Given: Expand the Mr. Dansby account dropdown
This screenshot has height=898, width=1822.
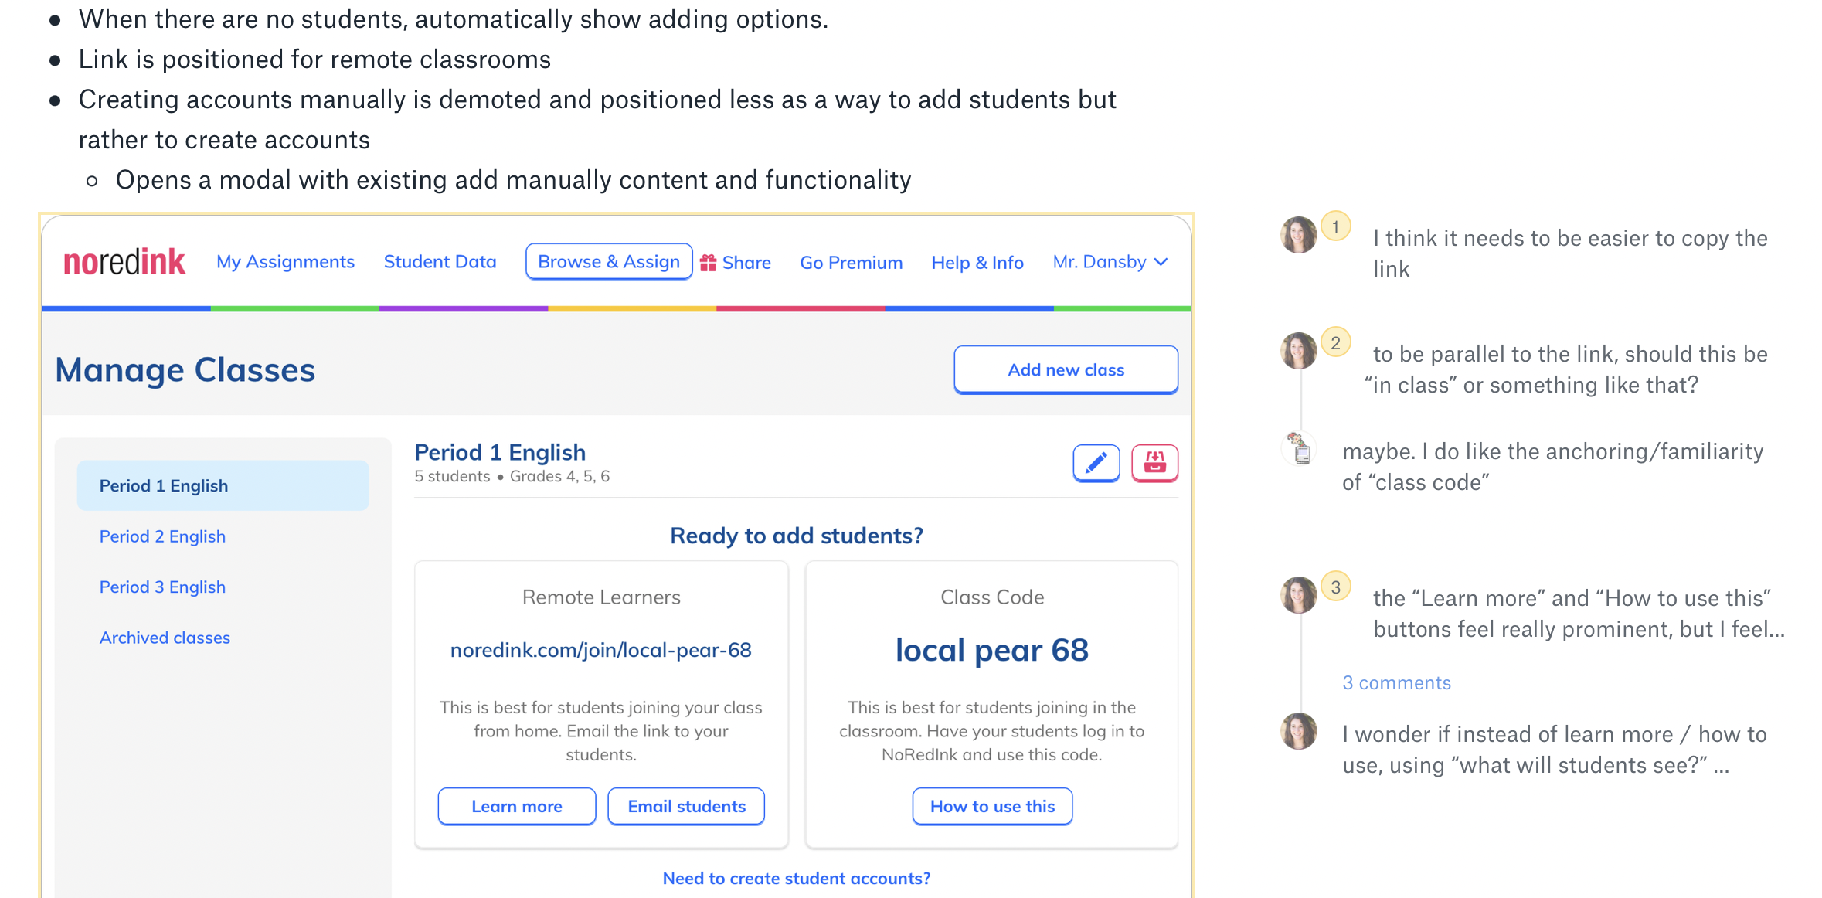Looking at the screenshot, I should 1110,262.
